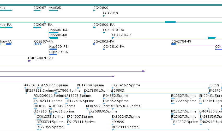Click the 327210 feature label

tap(40, 111)
